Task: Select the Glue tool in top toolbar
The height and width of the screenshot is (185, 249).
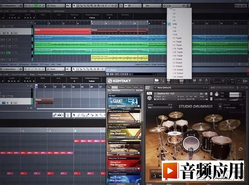Action: 85,6
